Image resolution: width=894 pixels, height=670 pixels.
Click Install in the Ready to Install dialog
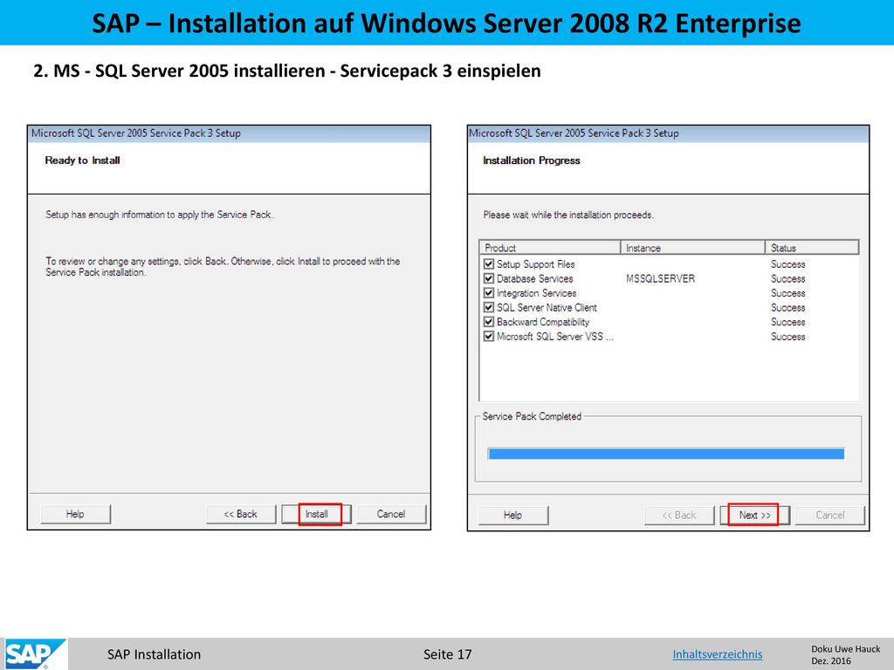pos(316,514)
